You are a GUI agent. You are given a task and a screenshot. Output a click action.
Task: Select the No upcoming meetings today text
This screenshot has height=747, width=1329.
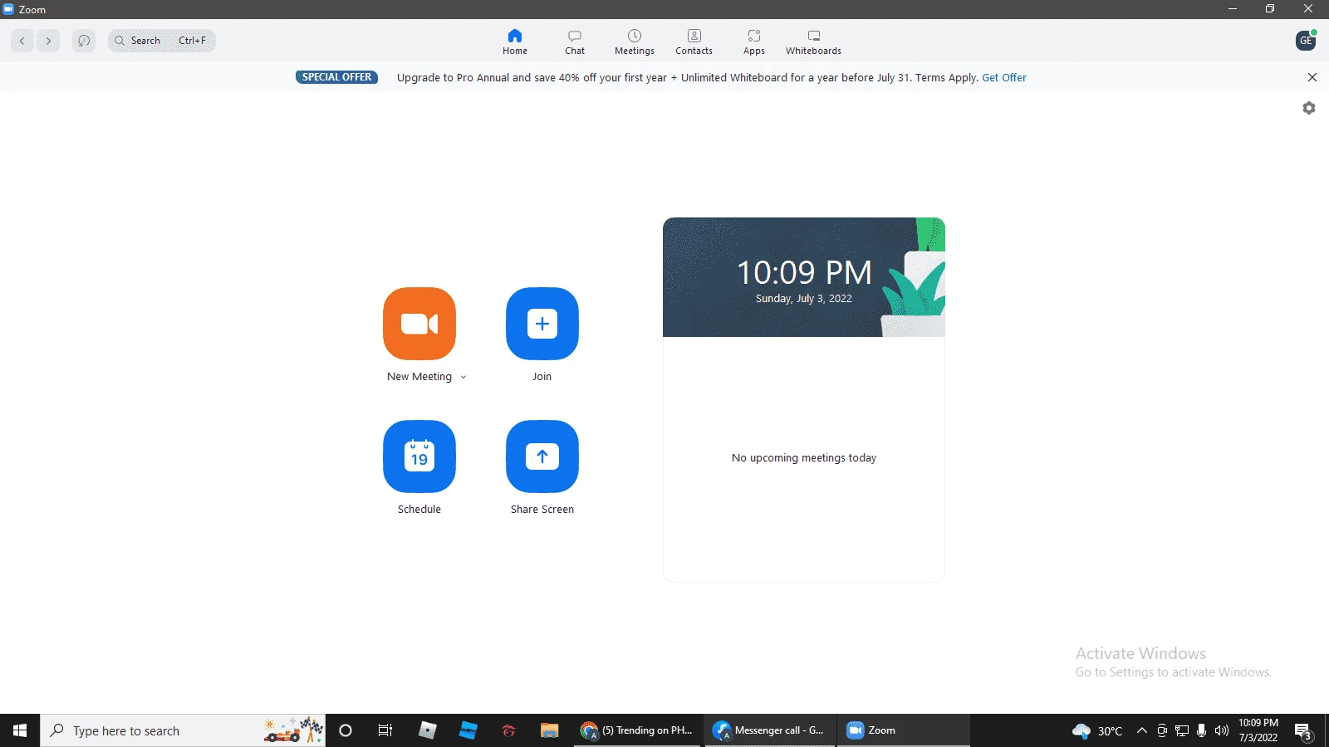coord(804,458)
